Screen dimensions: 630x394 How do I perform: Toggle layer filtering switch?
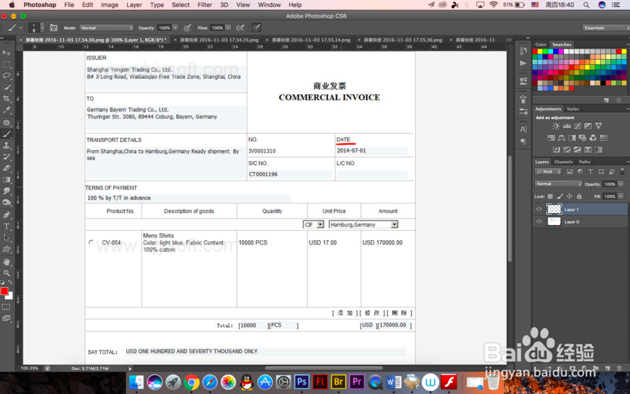pos(622,171)
